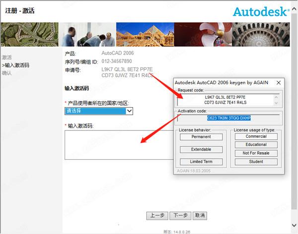Click the Request code field's up arrow
Image resolution: width=298 pixels, height=234 pixels.
[276, 97]
